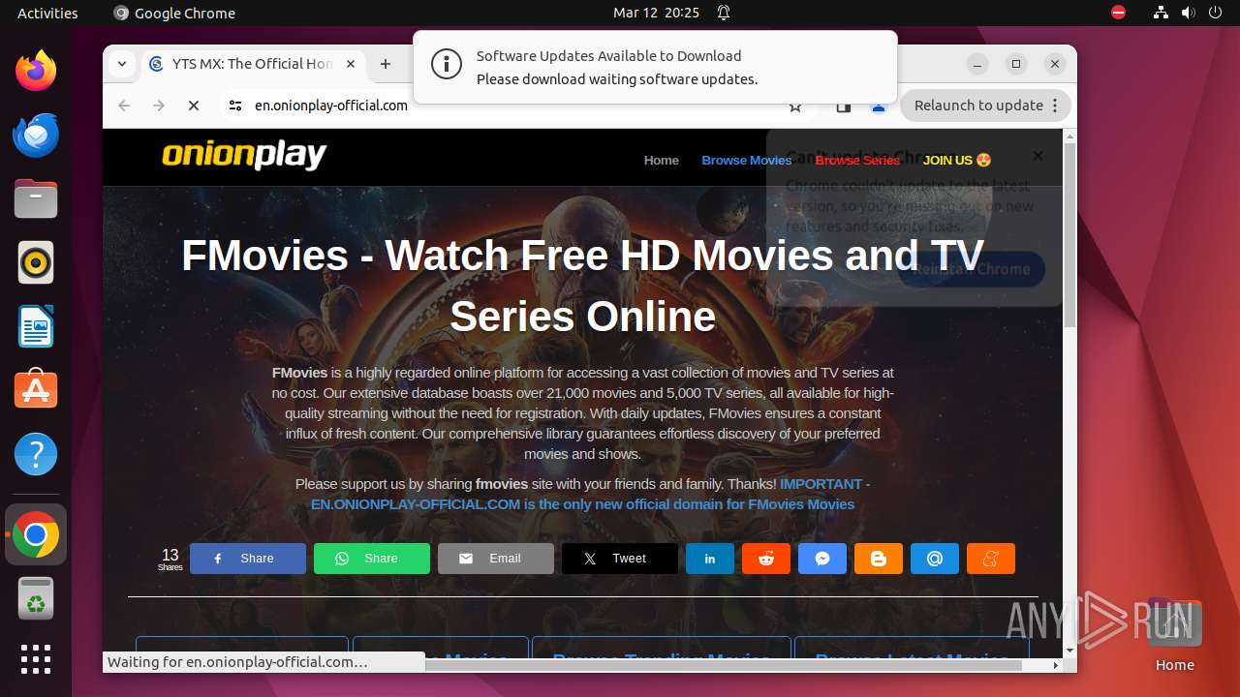Image resolution: width=1240 pixels, height=697 pixels.
Task: Open the Home folder on desktop
Action: (x=1174, y=634)
